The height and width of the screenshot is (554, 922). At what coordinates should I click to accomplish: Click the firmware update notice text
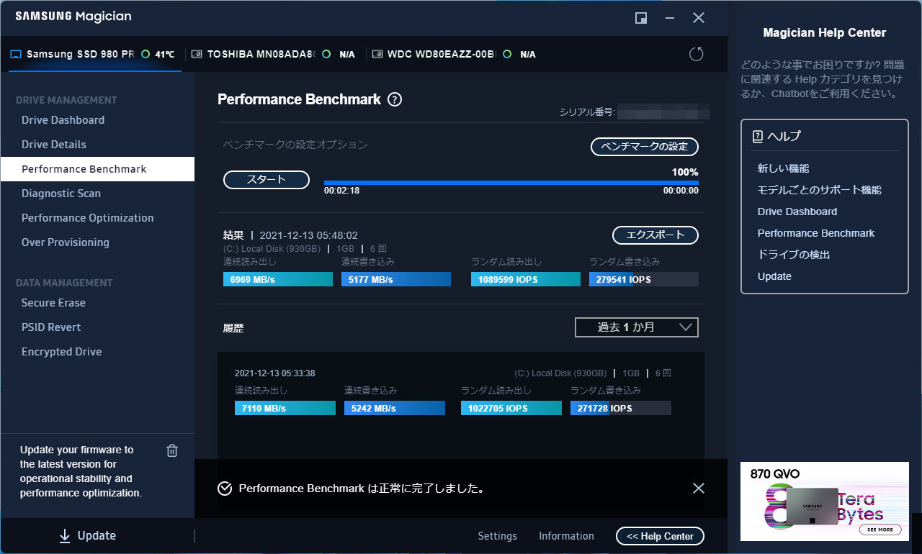81,471
